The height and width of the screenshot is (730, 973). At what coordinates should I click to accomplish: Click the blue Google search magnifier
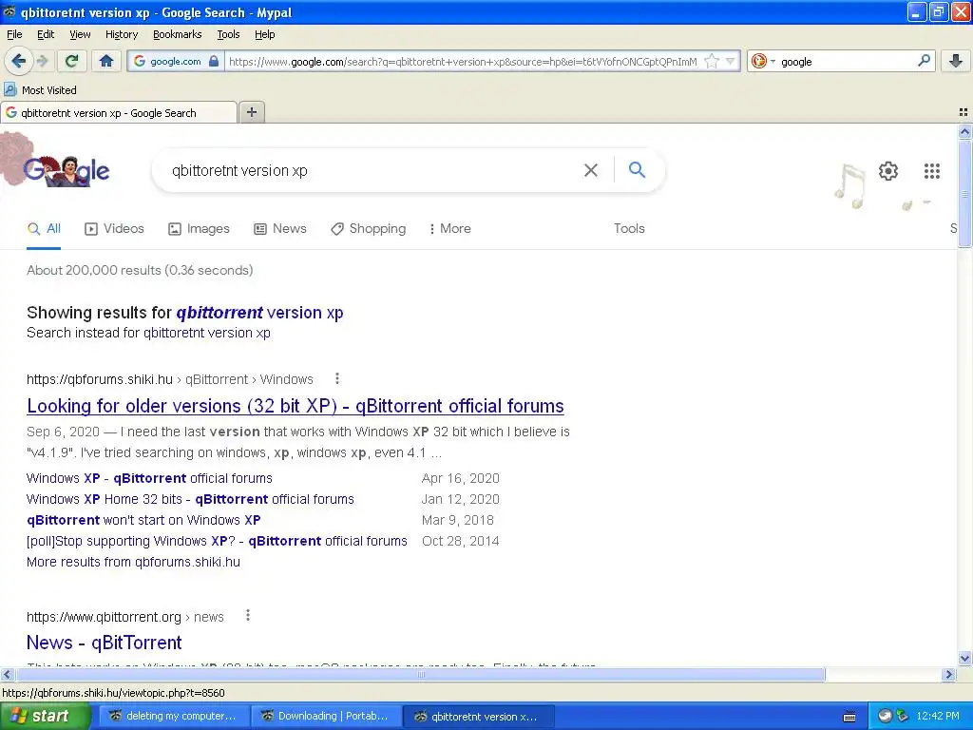638,169
